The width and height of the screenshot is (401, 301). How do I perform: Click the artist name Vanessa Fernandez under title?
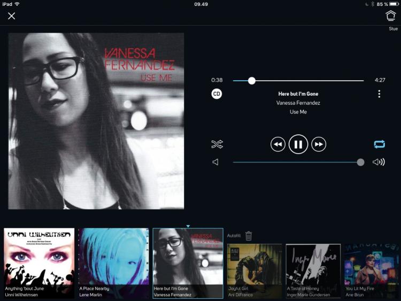(x=298, y=103)
